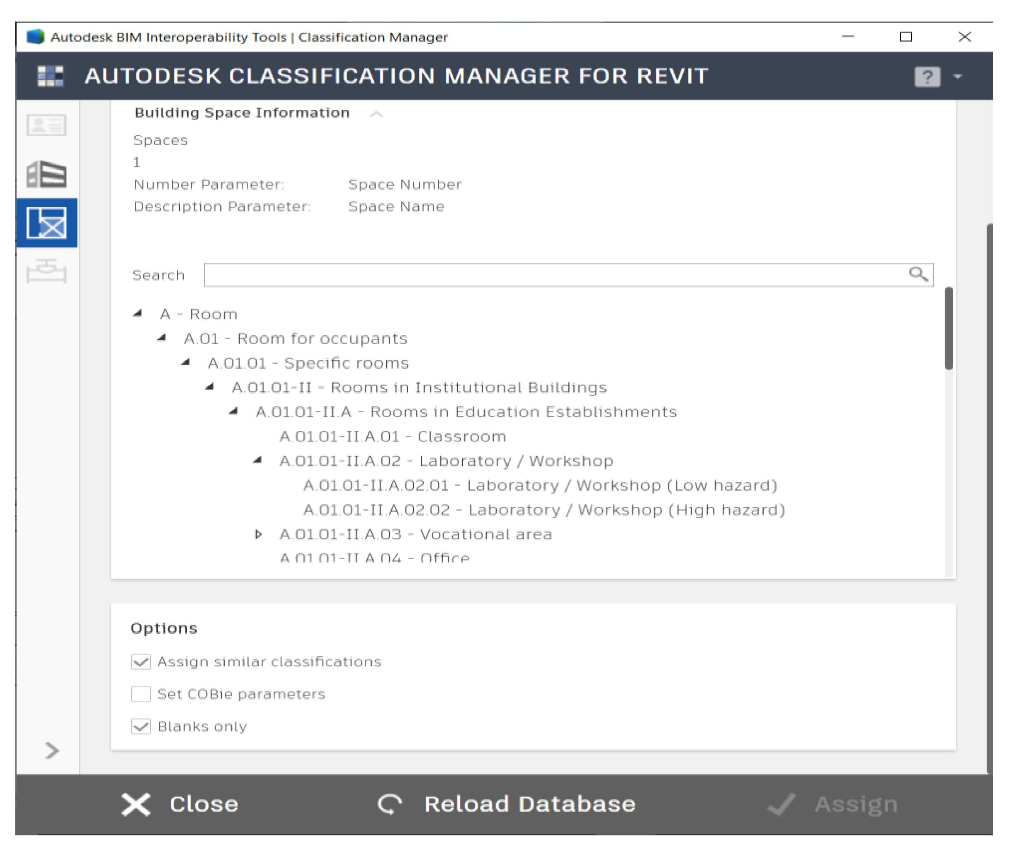Select the building classification sidebar icon
This screenshot has width=1010, height=854.
[x=46, y=174]
